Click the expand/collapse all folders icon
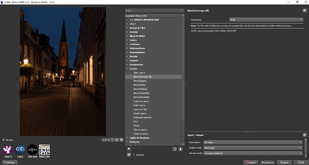The height and width of the screenshot is (165, 309). 175,149
